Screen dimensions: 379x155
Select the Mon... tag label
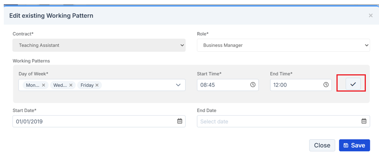click(33, 85)
